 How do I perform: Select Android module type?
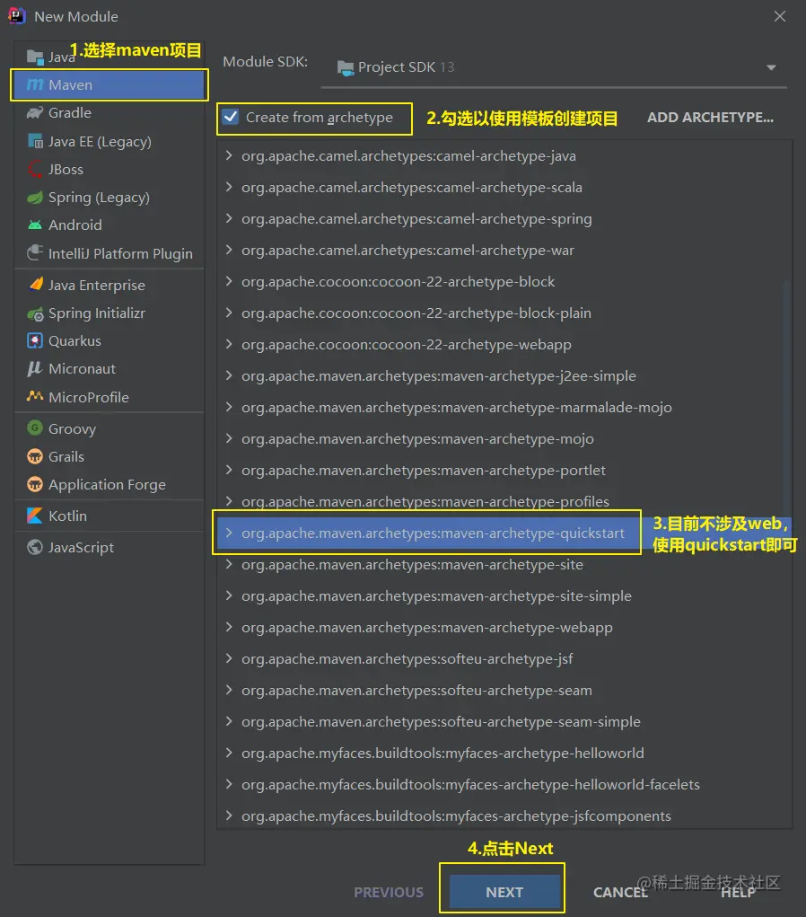coord(110,225)
